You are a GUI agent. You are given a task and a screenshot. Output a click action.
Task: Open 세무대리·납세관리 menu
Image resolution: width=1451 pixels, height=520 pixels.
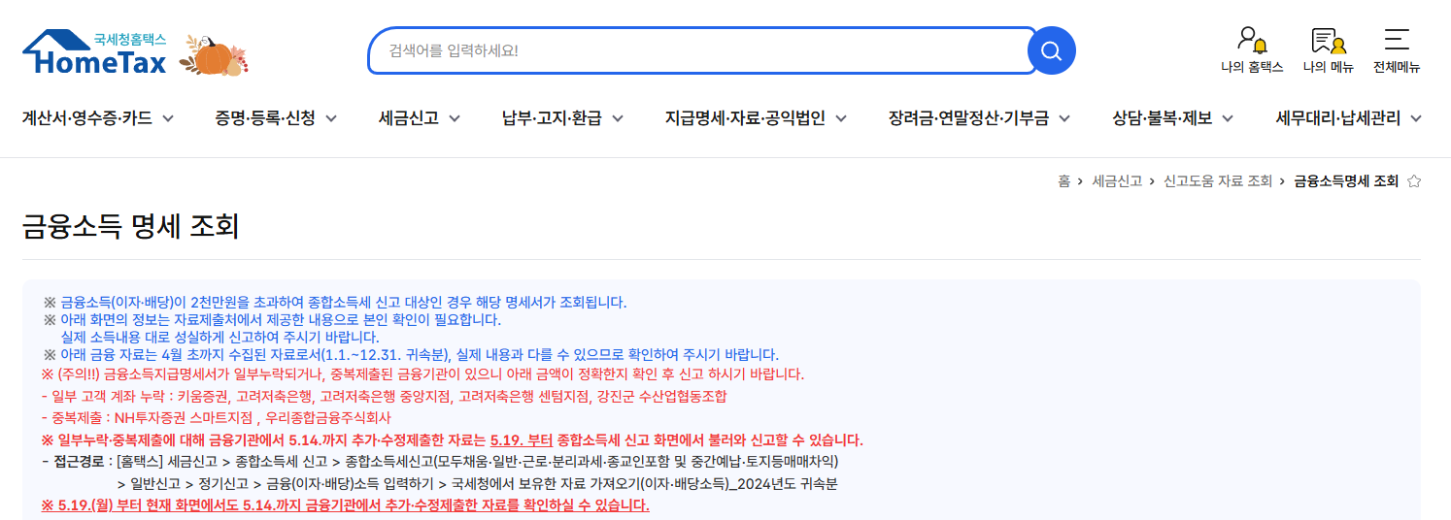pyautogui.click(x=1338, y=118)
